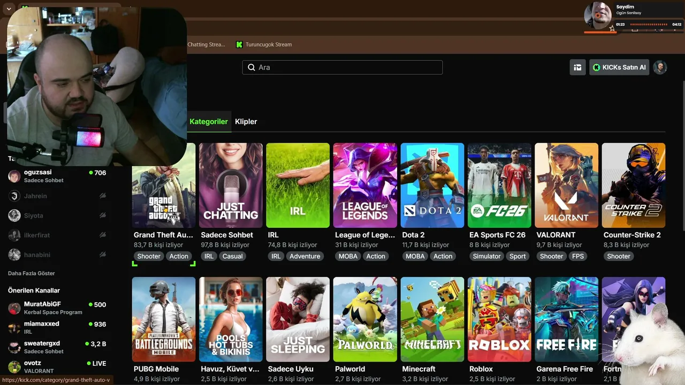Open the Palworld category cover

click(365, 319)
